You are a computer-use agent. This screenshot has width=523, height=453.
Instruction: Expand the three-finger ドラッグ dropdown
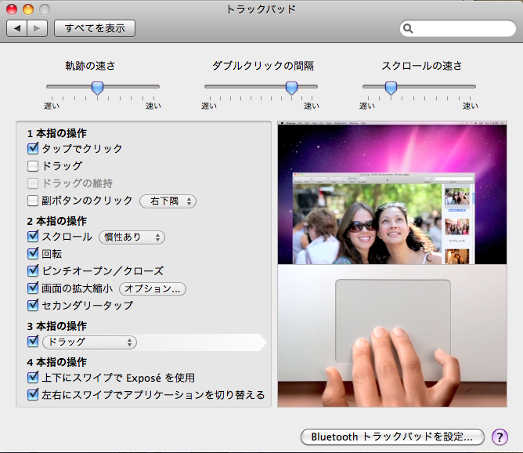tap(88, 342)
